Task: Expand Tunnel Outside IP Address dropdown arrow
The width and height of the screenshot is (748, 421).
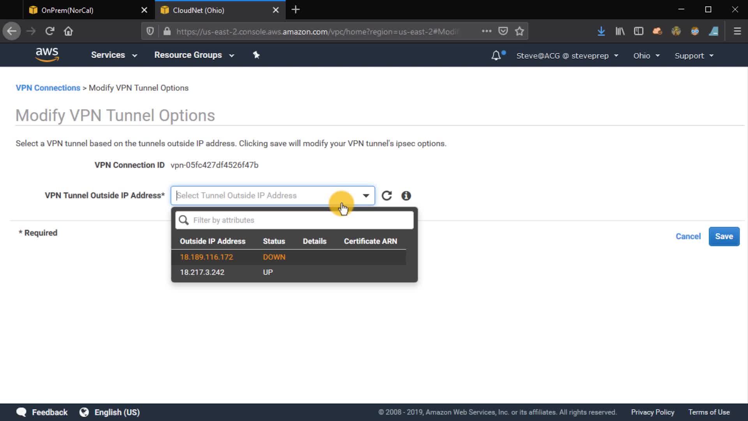Action: point(366,196)
